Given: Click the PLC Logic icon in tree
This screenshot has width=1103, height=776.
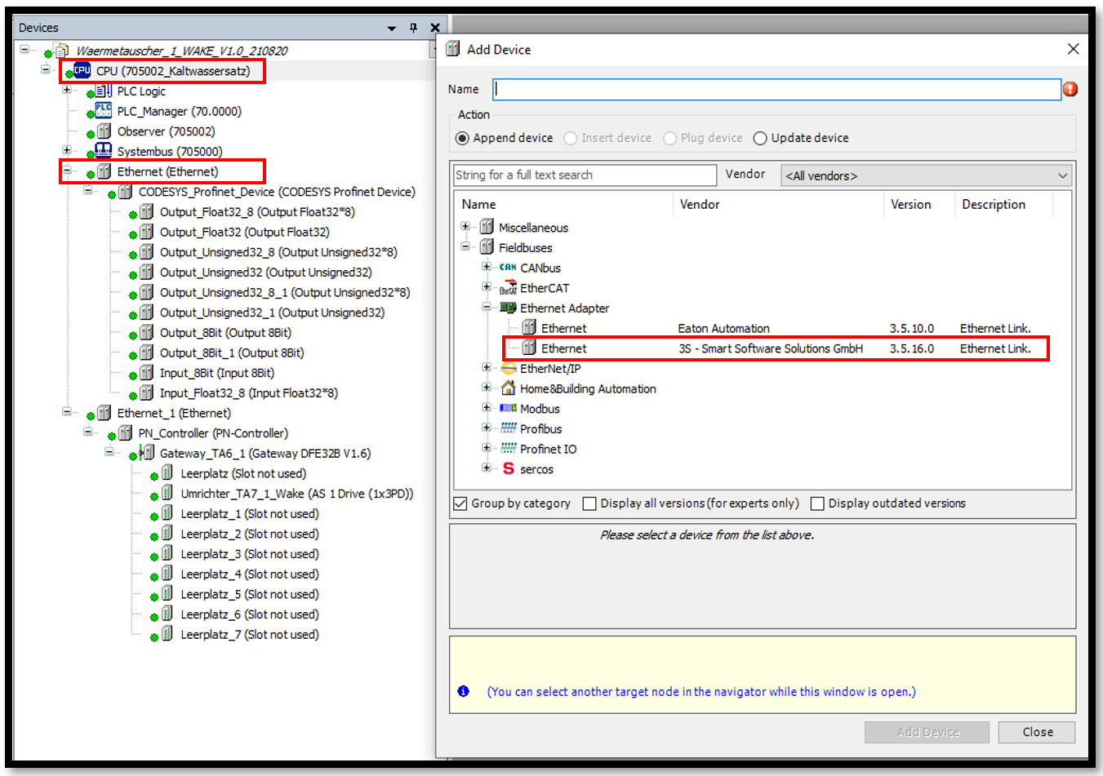Looking at the screenshot, I should tap(104, 91).
